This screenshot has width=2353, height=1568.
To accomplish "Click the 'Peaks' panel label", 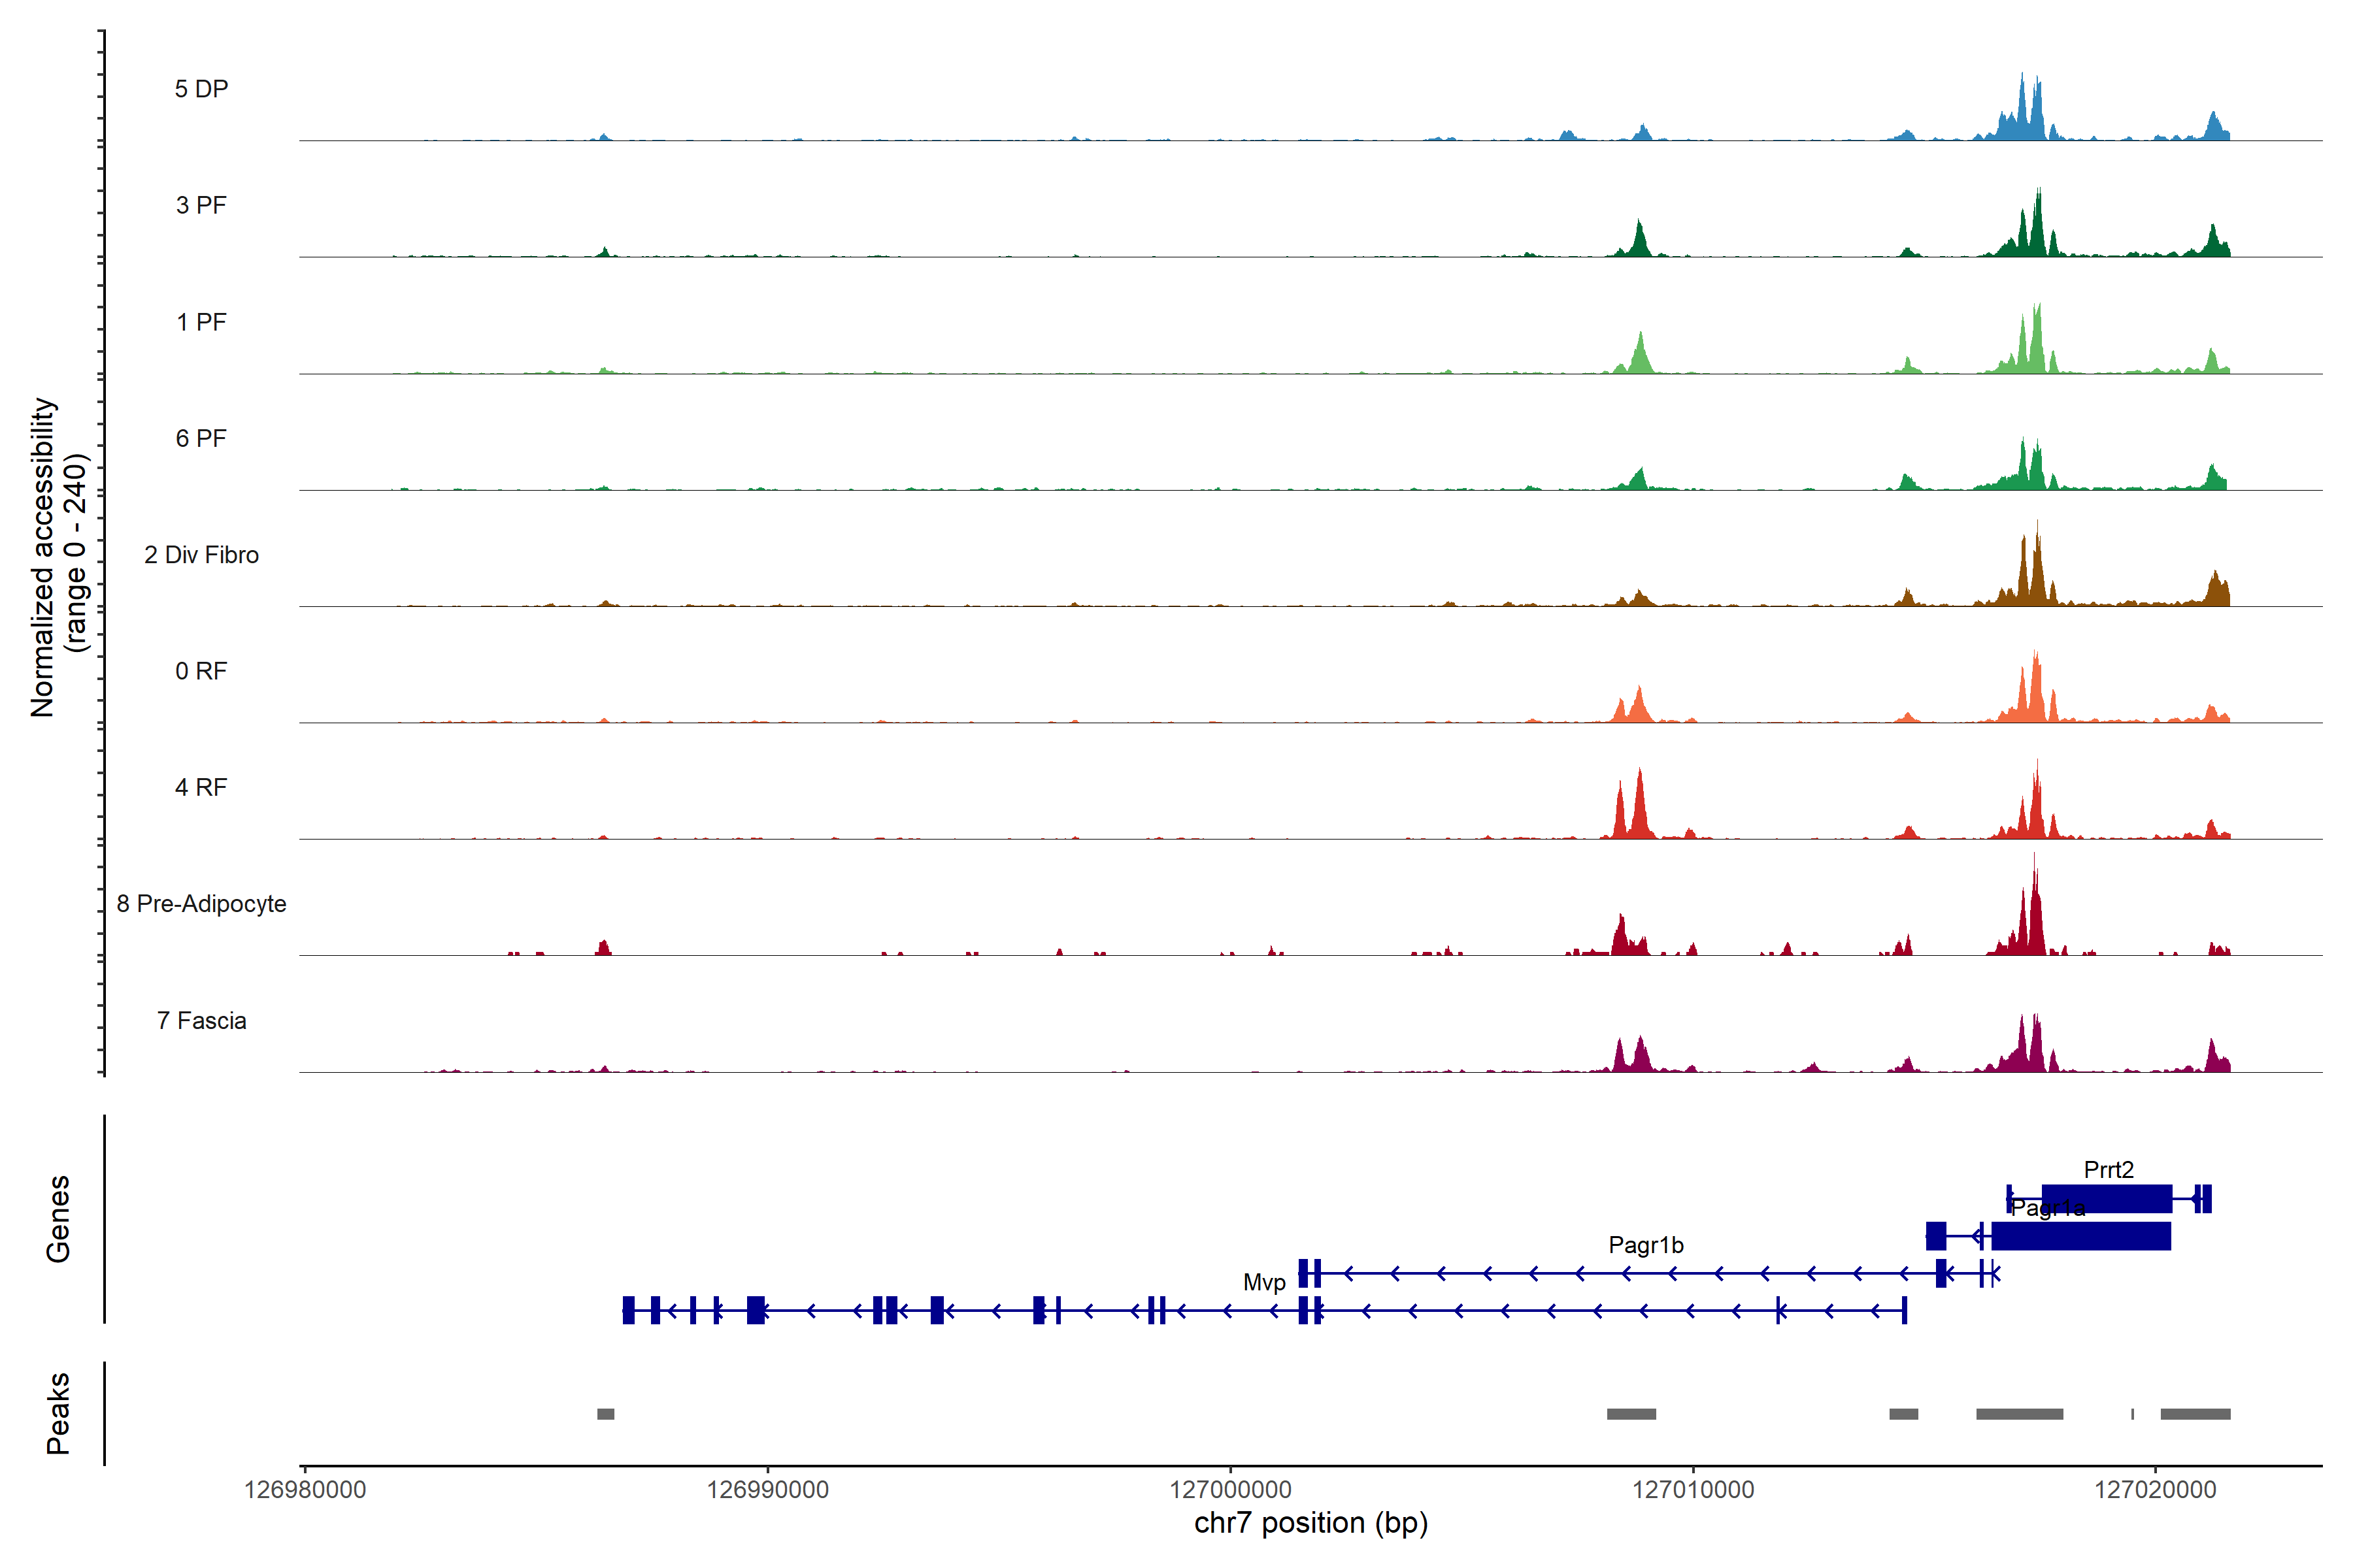I will pos(58,1413).
